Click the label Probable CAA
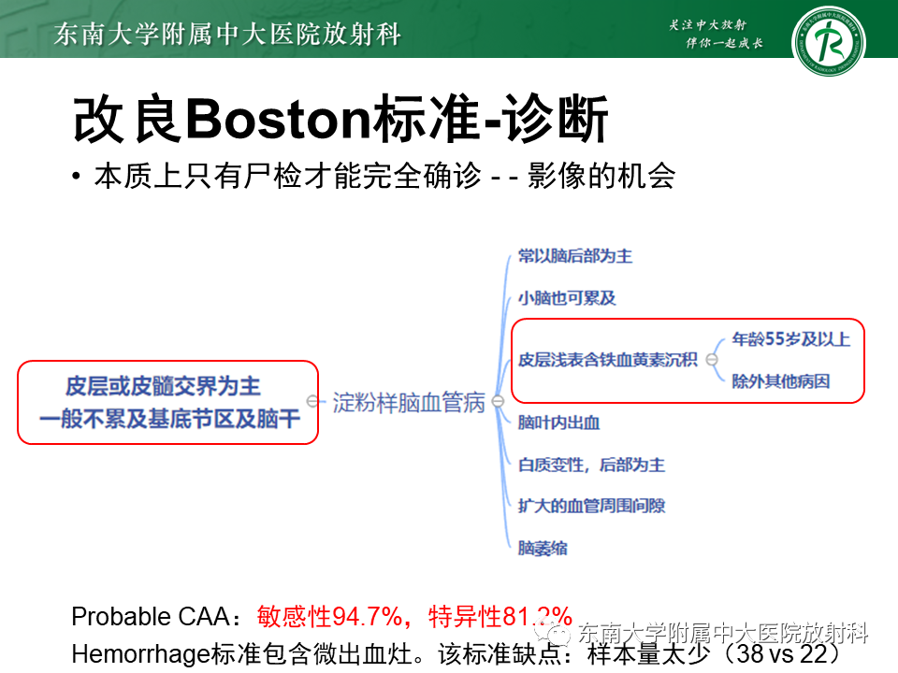898x673 pixels. tap(150, 617)
